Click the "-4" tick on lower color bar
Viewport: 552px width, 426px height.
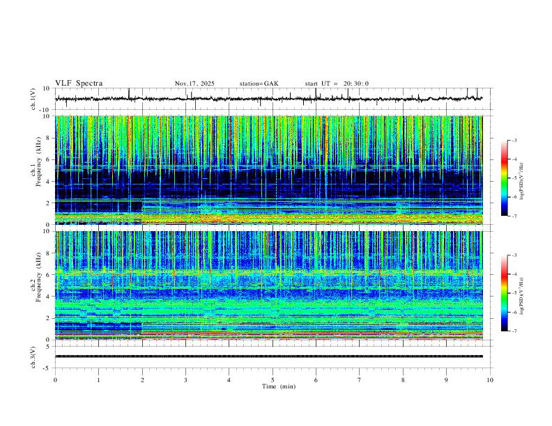point(514,274)
